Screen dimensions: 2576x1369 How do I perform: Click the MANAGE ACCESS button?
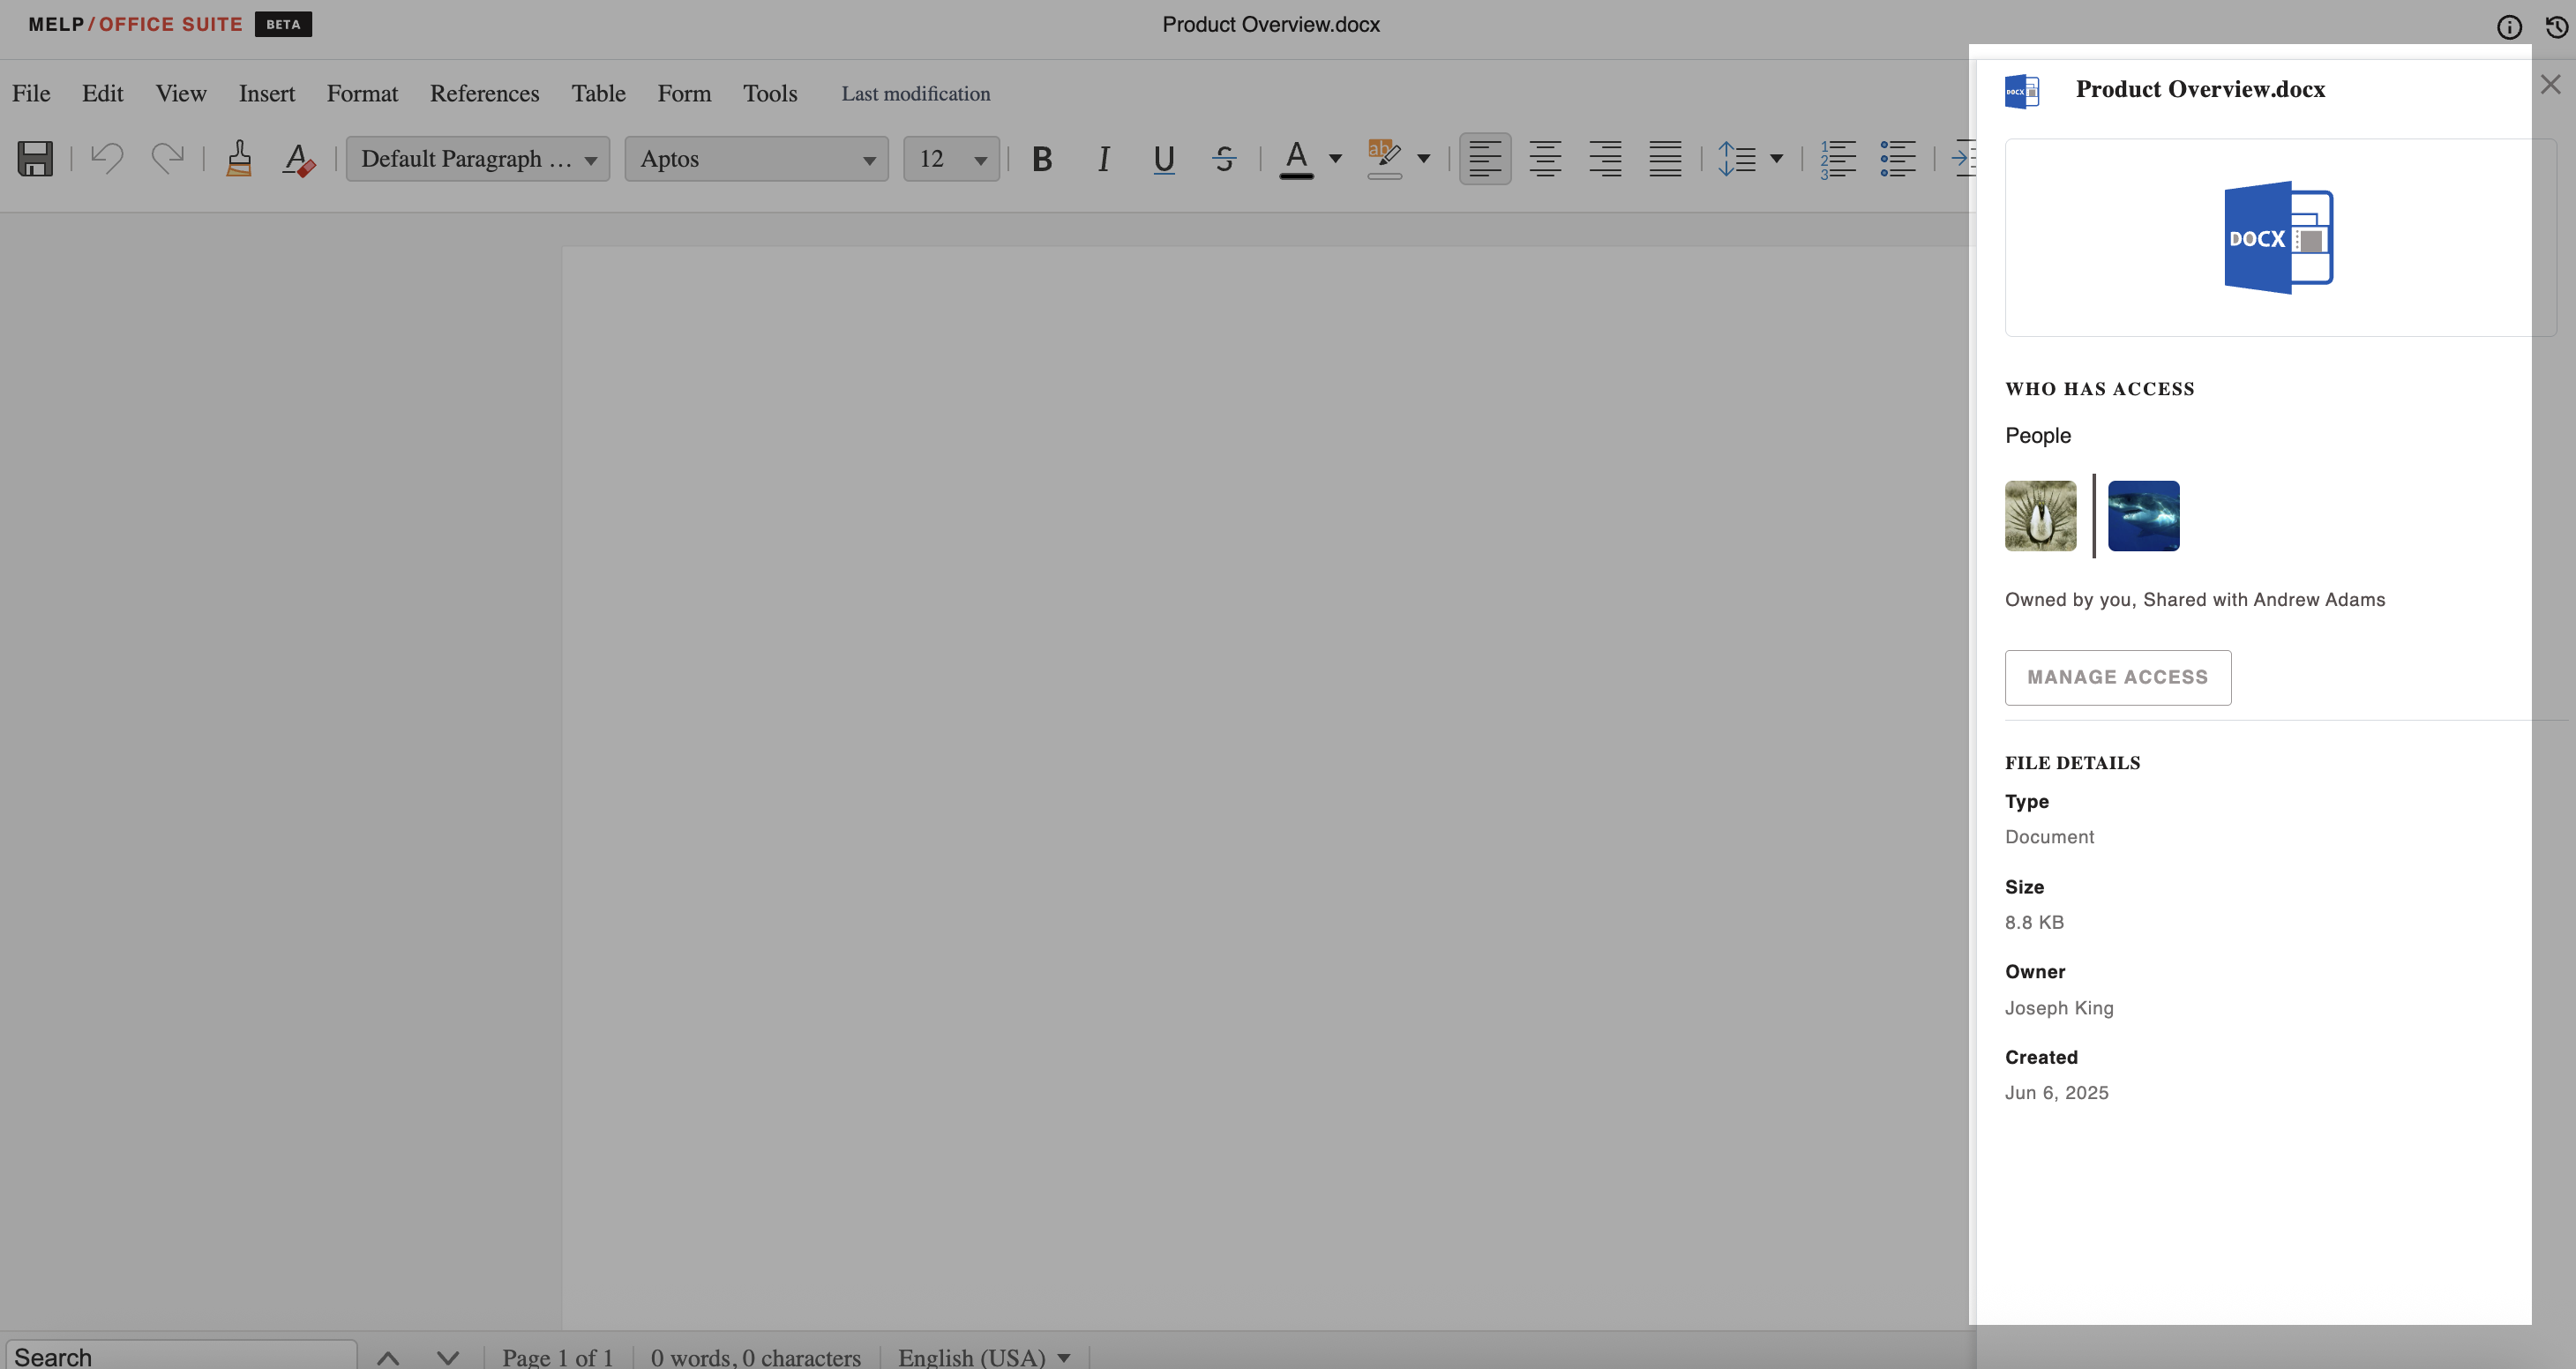(2117, 677)
